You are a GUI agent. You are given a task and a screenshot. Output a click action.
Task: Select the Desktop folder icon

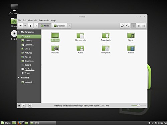pos(55,37)
